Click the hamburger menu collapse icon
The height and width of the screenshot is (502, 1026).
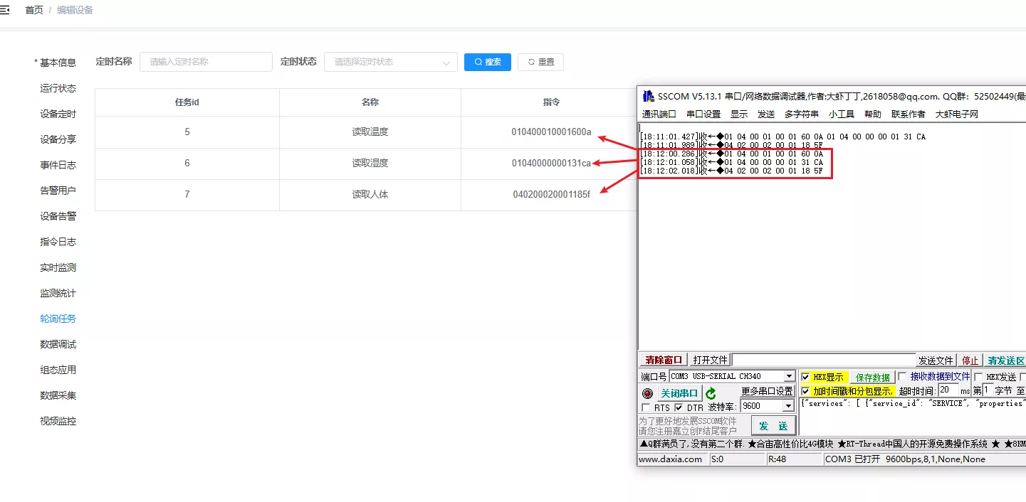point(5,10)
